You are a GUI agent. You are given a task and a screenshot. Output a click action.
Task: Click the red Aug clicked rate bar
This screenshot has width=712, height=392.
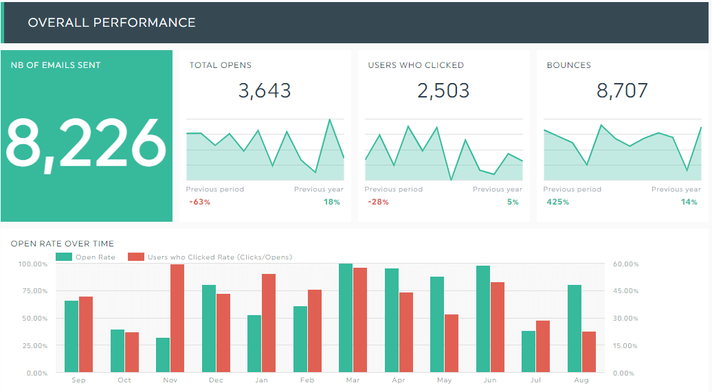(x=589, y=352)
